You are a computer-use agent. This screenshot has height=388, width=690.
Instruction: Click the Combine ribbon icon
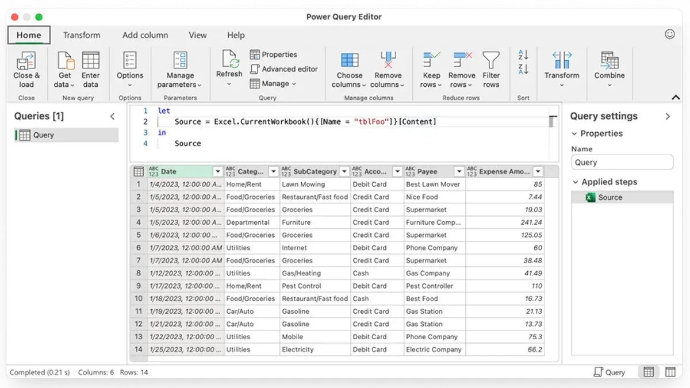[609, 60]
